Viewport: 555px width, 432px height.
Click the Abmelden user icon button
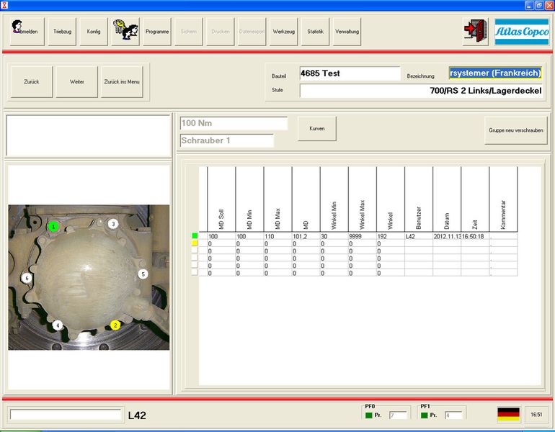27,32
